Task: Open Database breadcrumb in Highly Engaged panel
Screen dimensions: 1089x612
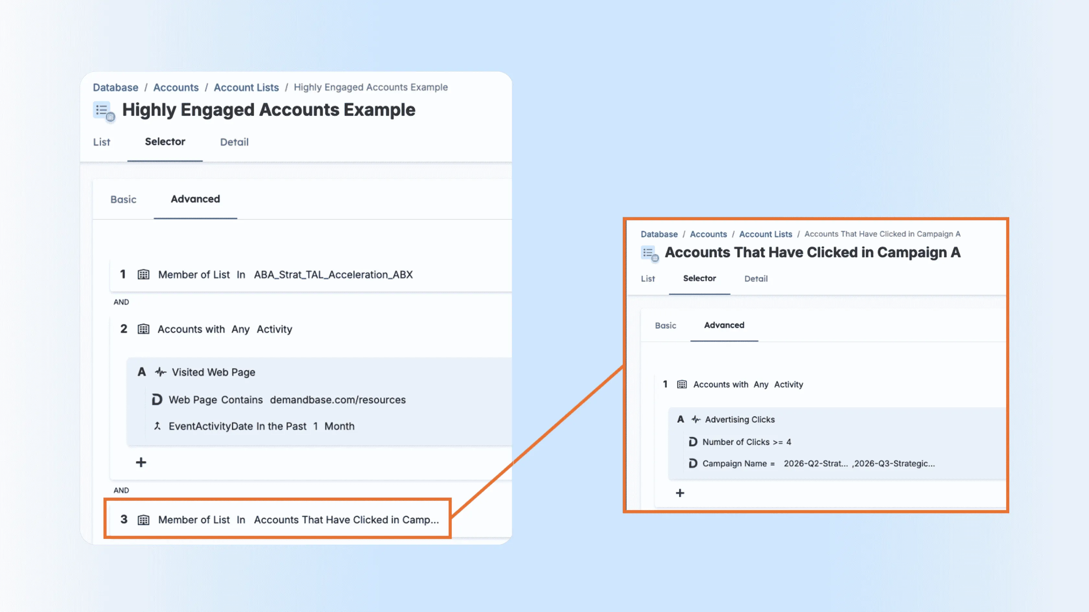Action: [115, 87]
